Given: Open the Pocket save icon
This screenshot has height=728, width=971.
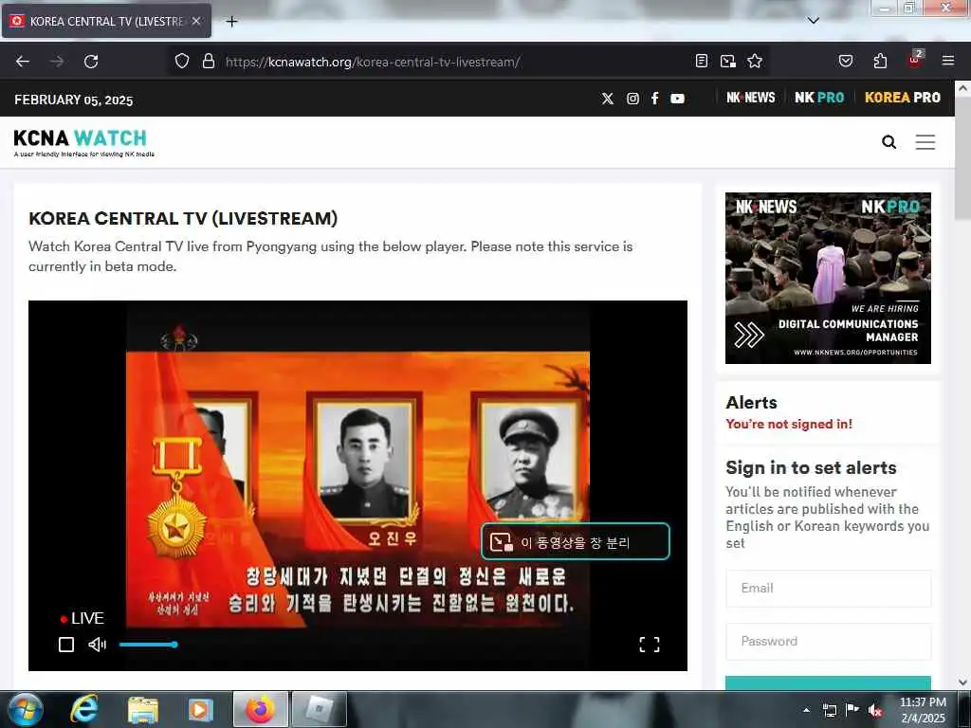Looking at the screenshot, I should coord(845,62).
